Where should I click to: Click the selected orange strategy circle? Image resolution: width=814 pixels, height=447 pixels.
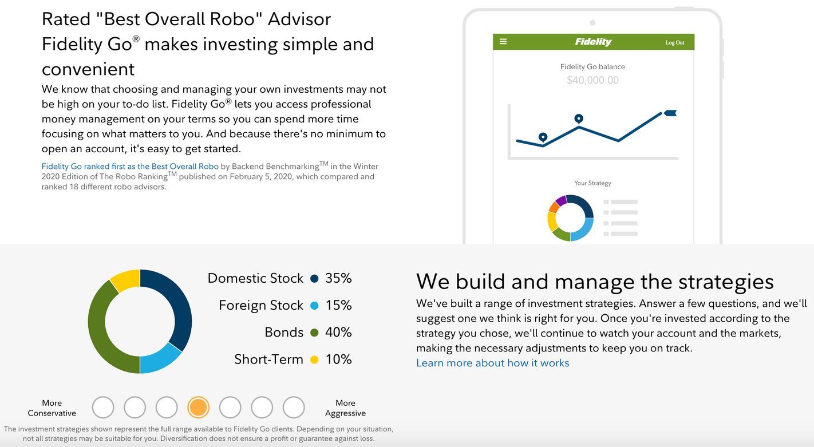click(198, 408)
